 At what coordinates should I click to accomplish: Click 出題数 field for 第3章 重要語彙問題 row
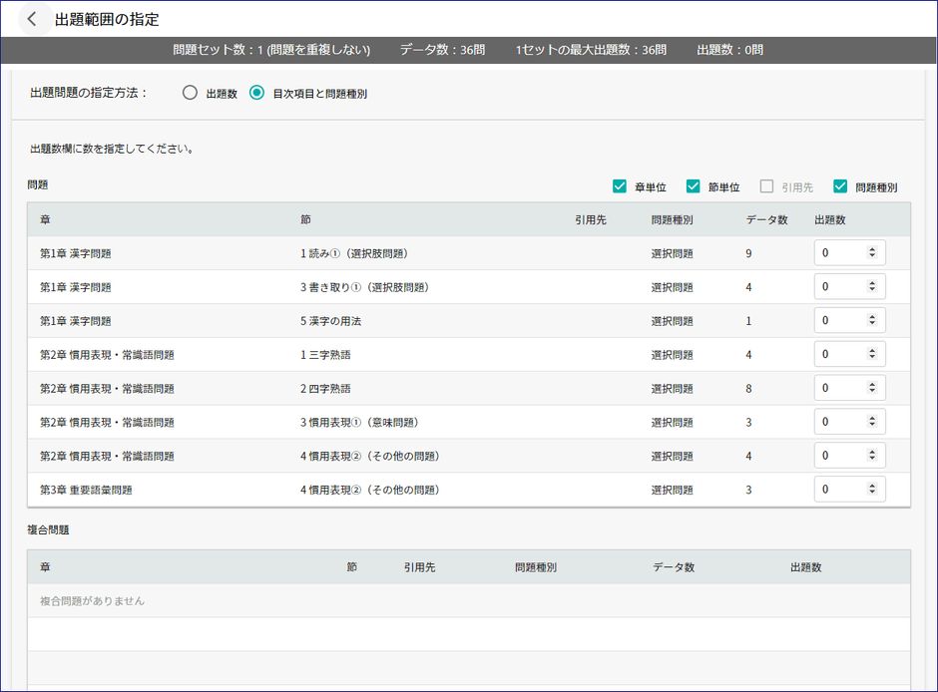pyautogui.click(x=840, y=490)
